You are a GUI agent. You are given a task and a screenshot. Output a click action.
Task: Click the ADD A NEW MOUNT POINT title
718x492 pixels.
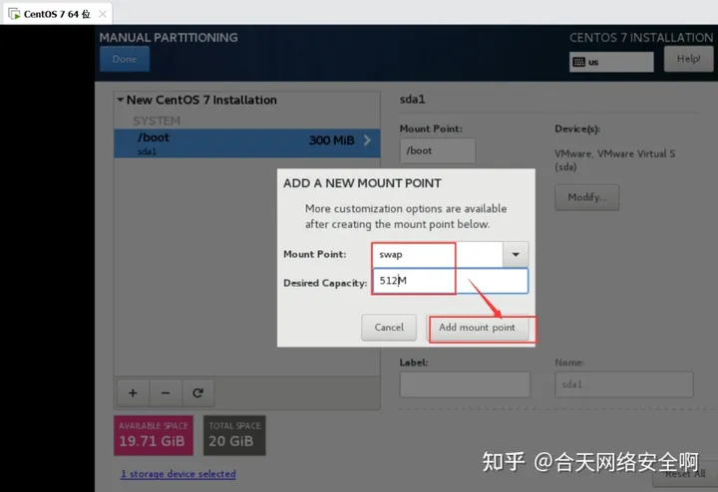click(x=362, y=183)
